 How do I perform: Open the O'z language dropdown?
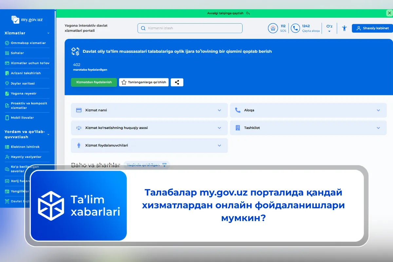(329, 28)
